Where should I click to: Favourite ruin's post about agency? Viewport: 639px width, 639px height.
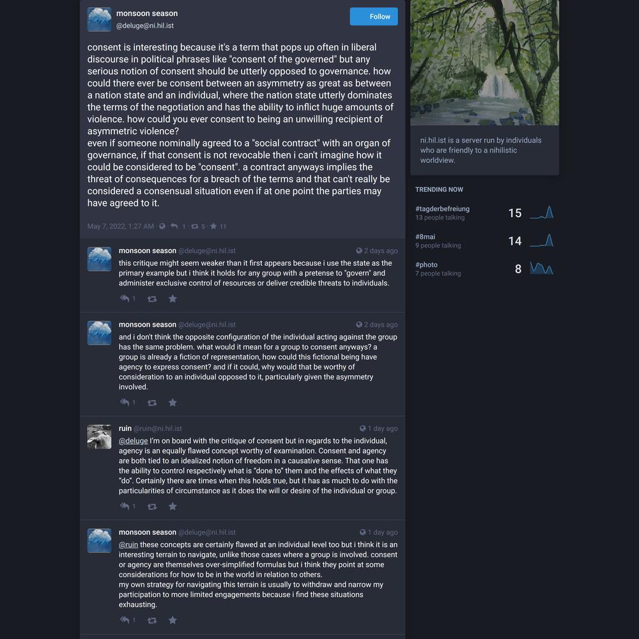pyautogui.click(x=173, y=507)
